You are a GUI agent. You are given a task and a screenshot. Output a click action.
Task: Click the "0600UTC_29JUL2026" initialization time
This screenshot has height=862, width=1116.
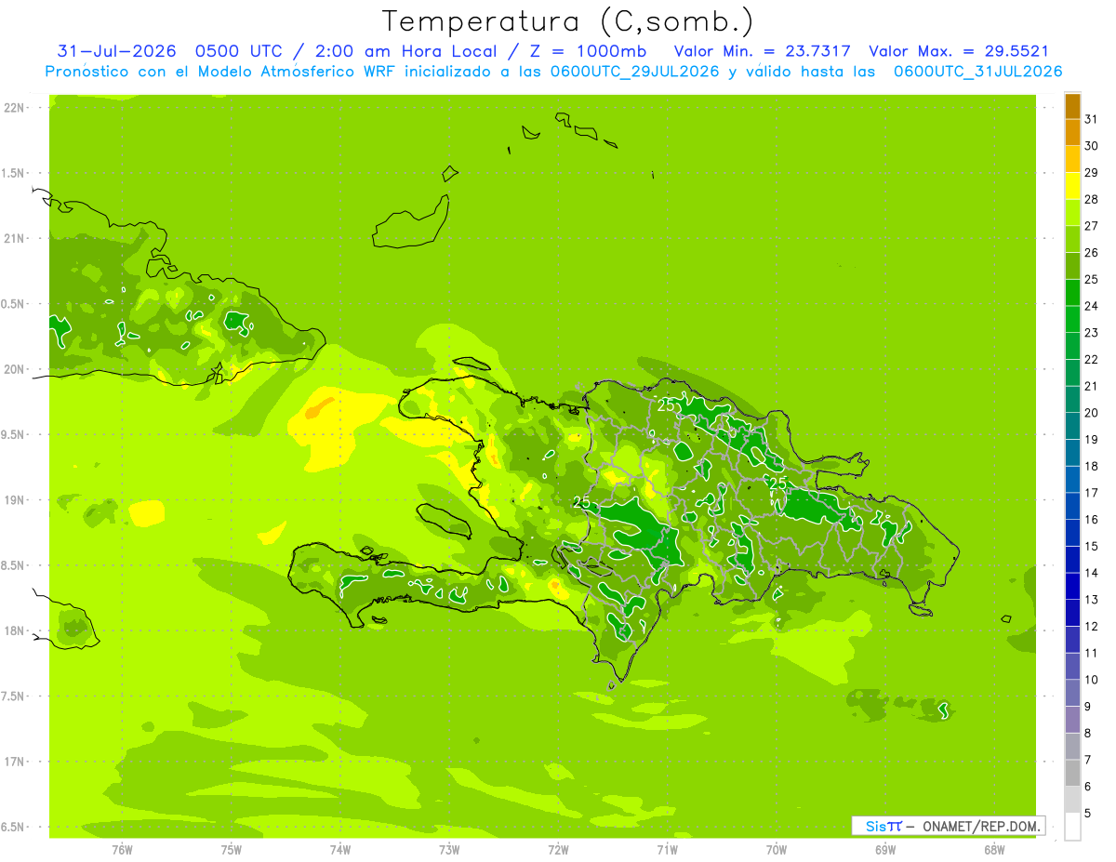point(635,72)
